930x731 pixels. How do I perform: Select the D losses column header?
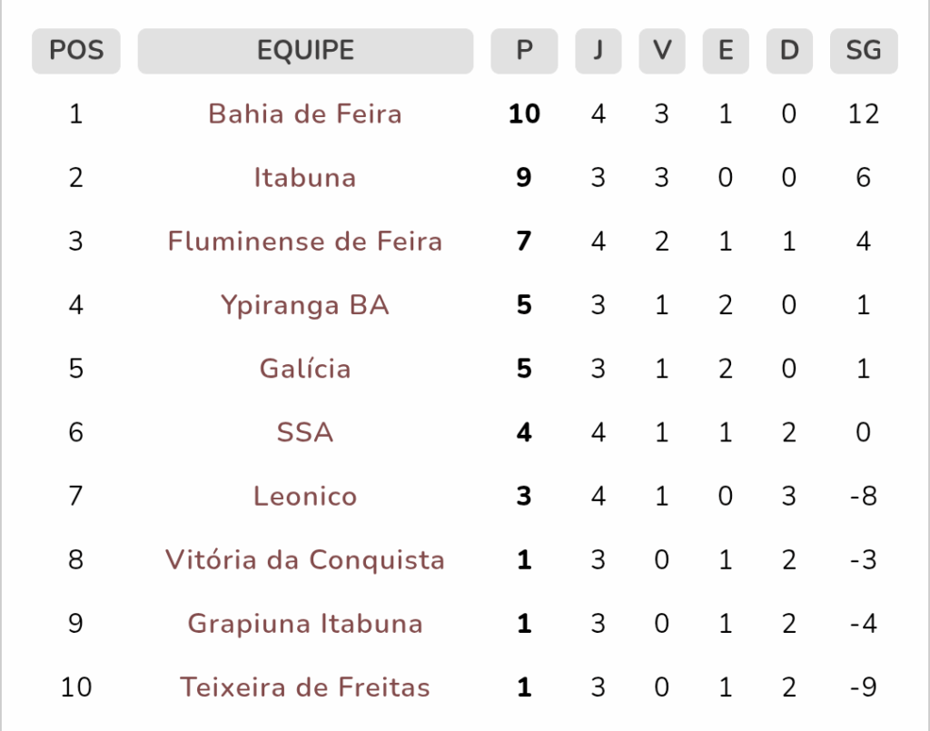pos(789,51)
